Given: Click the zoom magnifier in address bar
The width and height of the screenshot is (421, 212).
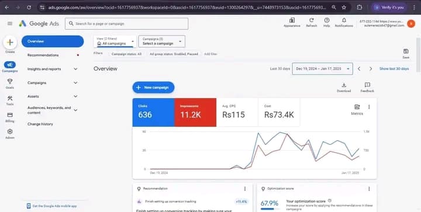Looking at the screenshot, I should [334, 8].
